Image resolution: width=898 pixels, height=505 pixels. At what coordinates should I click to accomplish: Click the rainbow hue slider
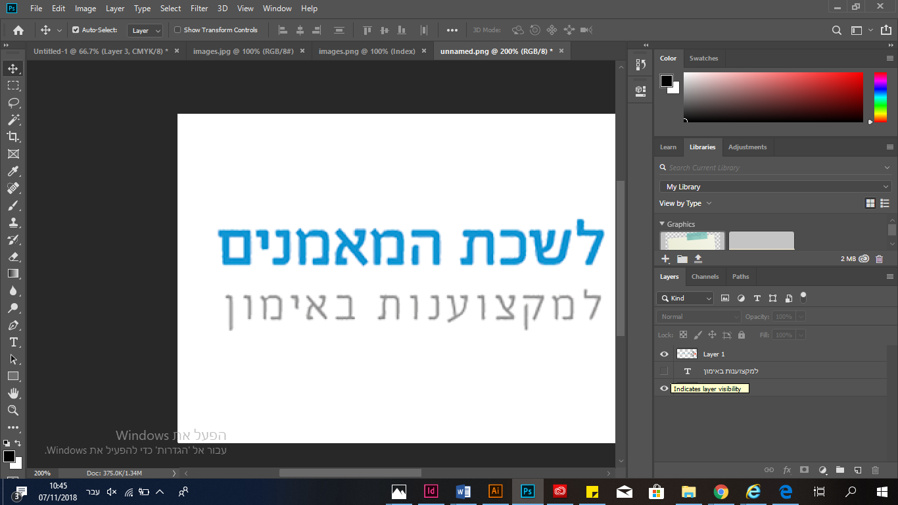pyautogui.click(x=880, y=97)
